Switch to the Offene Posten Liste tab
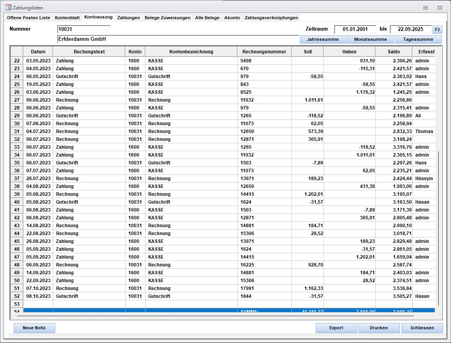This screenshot has width=451, height=343. (29, 18)
